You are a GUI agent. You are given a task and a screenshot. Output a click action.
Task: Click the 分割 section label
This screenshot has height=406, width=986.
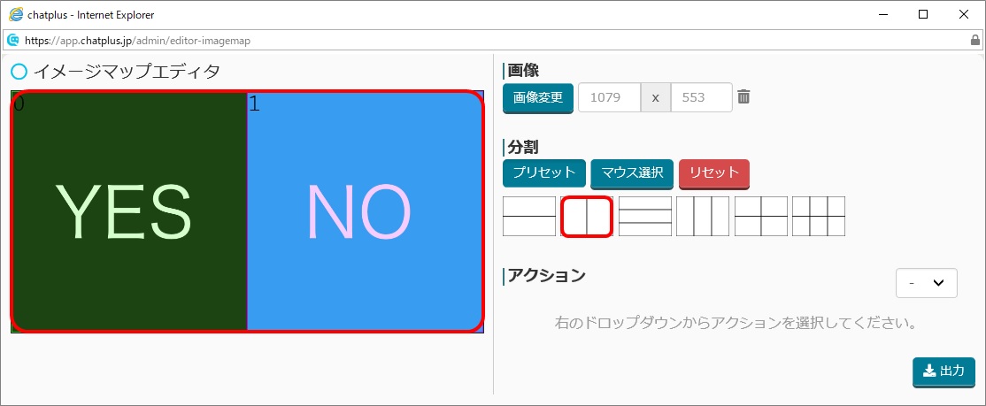click(523, 147)
